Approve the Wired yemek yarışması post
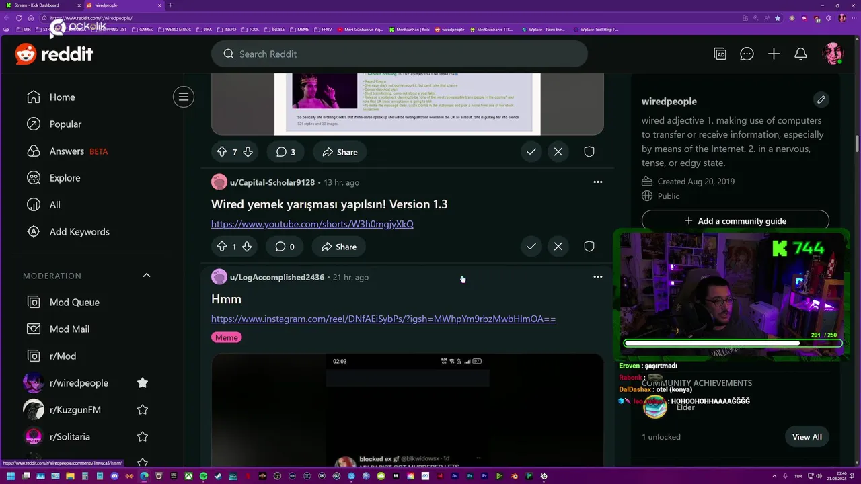This screenshot has width=861, height=484. [531, 247]
